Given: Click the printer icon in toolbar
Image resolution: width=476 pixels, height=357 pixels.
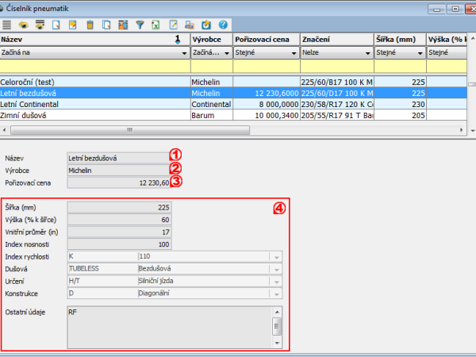Looking at the screenshot, I should pyautogui.click(x=190, y=25).
